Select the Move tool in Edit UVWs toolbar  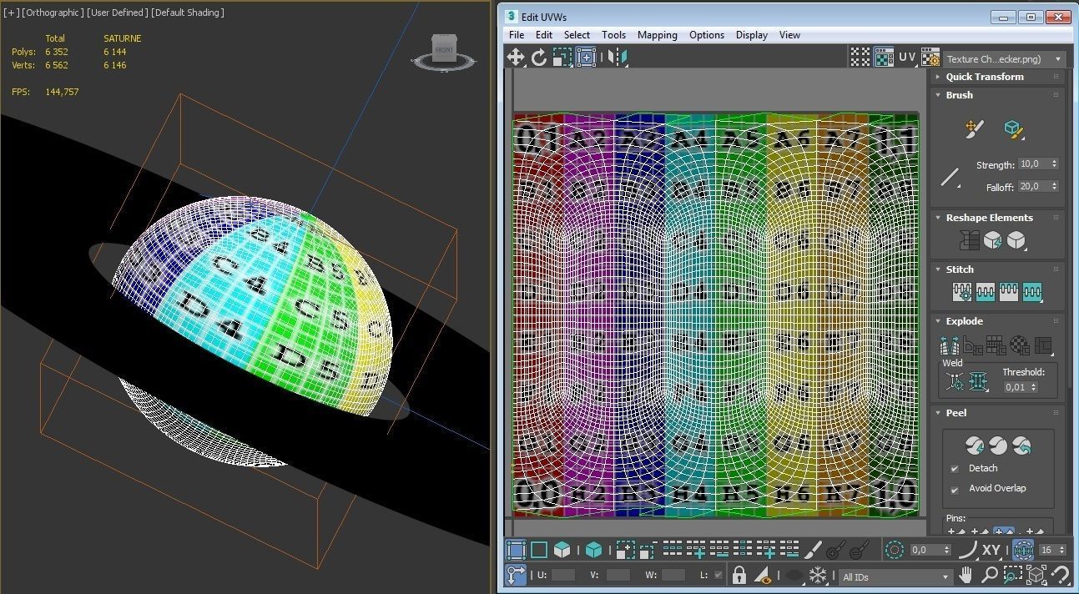click(x=516, y=57)
